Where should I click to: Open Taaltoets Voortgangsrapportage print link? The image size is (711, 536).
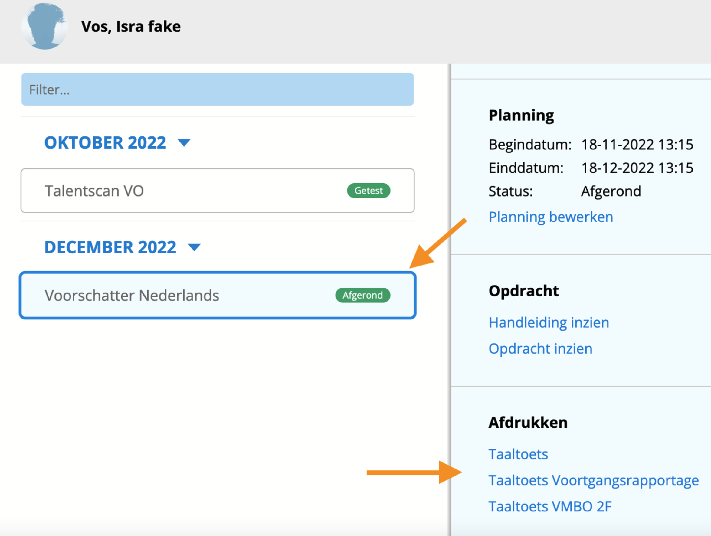click(593, 480)
